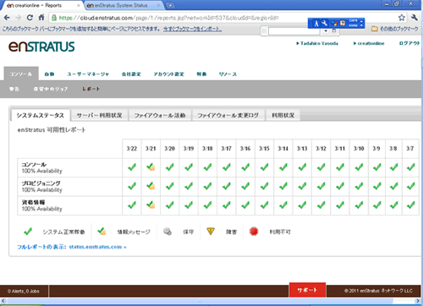The height and width of the screenshot is (306, 423).
Task: Open the browser home icon
Action: tap(41, 18)
